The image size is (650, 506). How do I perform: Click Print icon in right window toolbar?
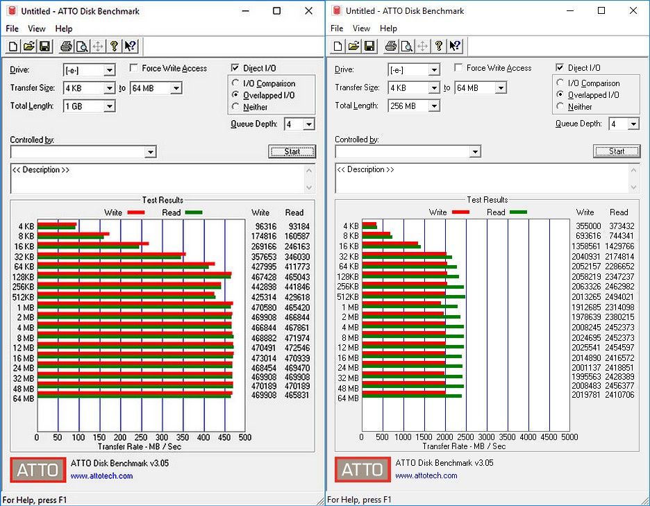click(390, 46)
